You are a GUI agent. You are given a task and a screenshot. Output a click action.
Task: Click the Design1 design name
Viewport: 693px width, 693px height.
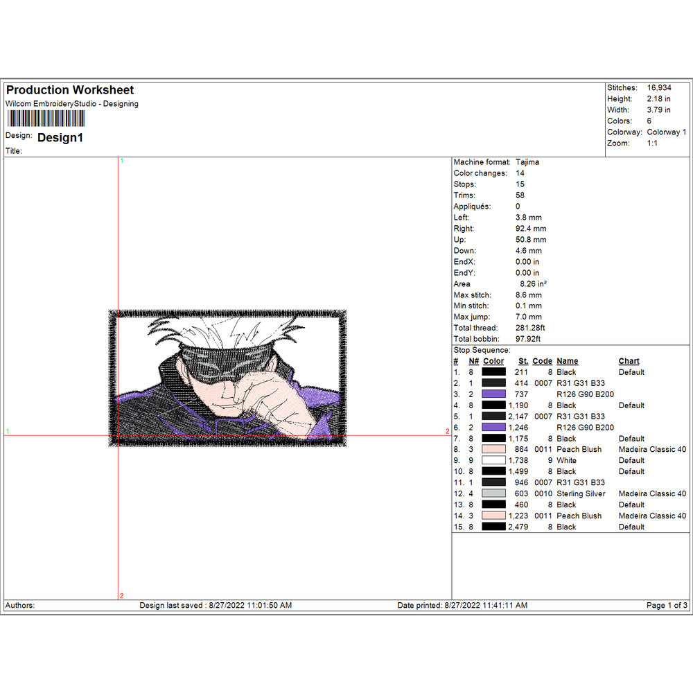[x=60, y=138]
